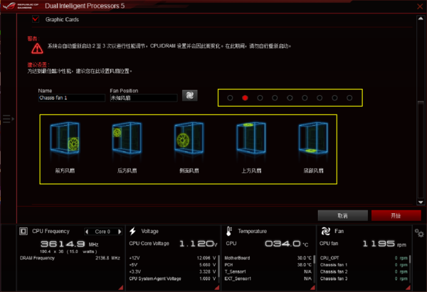427x292 pixels.
Task: Select the ninth fan radio button
Action: click(349, 98)
